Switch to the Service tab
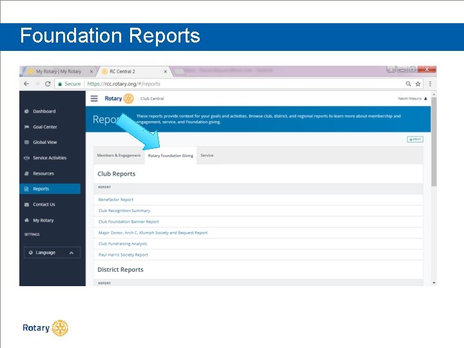The image size is (464, 348). tap(207, 155)
